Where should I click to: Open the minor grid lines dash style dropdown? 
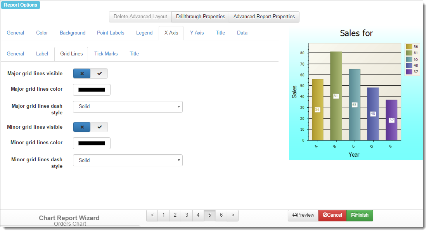(128, 160)
